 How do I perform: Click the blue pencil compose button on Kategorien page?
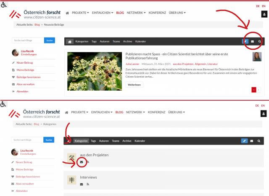click(x=245, y=141)
